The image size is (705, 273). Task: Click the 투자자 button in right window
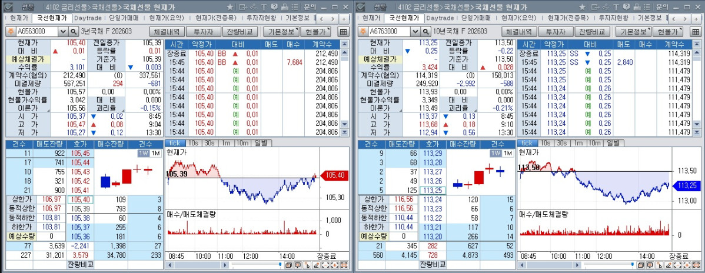(556, 31)
